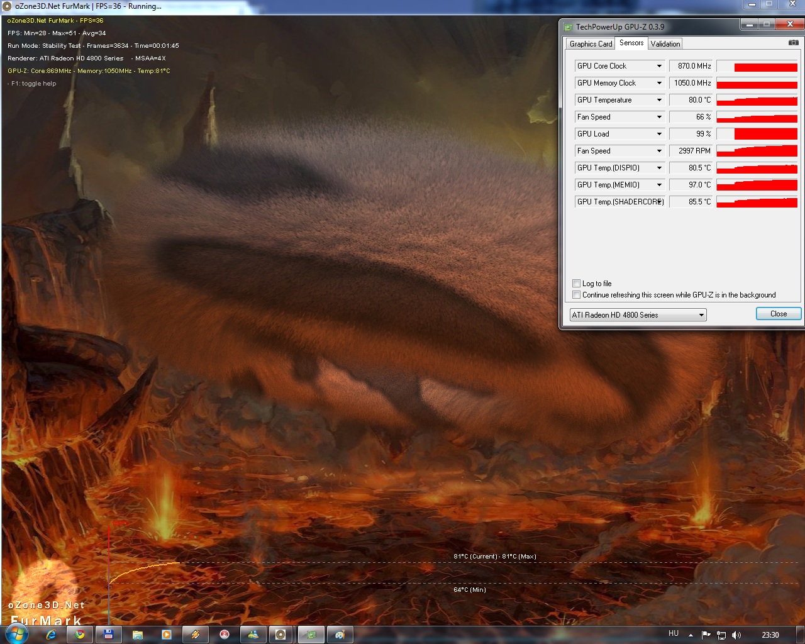Click the FurMark 'FPS: Min=28' statistics line
Screen dimensions: 805x644
click(x=57, y=33)
